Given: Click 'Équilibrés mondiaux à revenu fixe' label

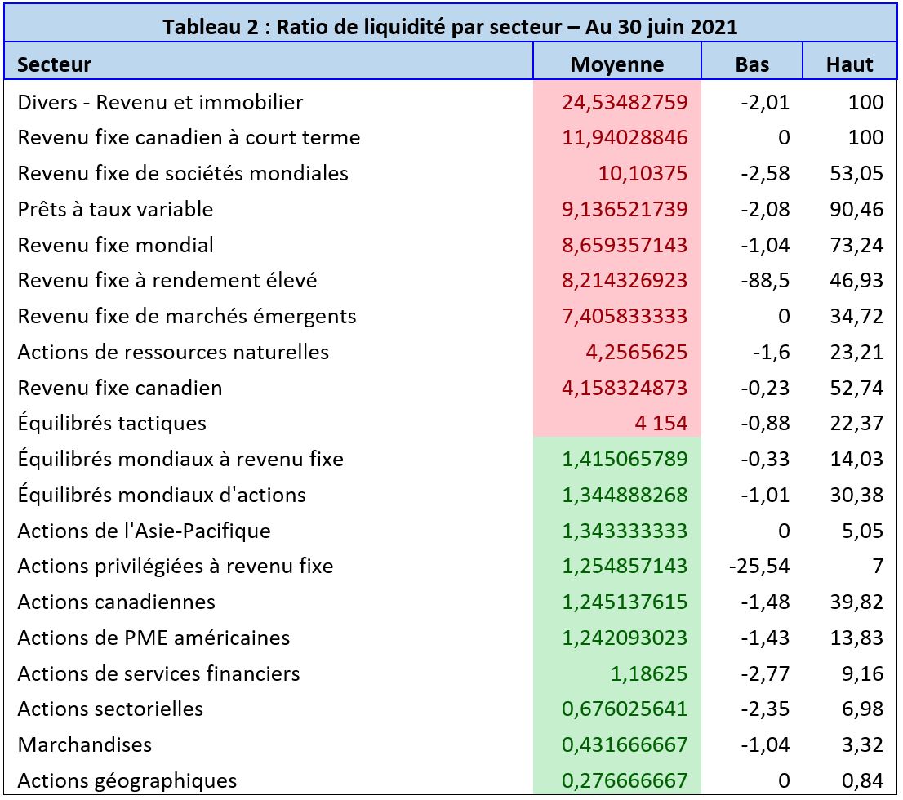Looking at the screenshot, I should [180, 459].
